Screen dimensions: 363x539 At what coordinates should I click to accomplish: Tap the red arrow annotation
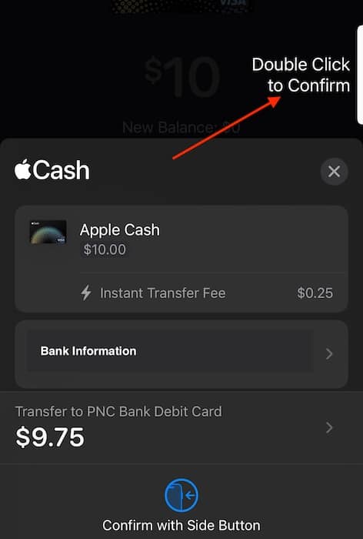pyautogui.click(x=227, y=128)
